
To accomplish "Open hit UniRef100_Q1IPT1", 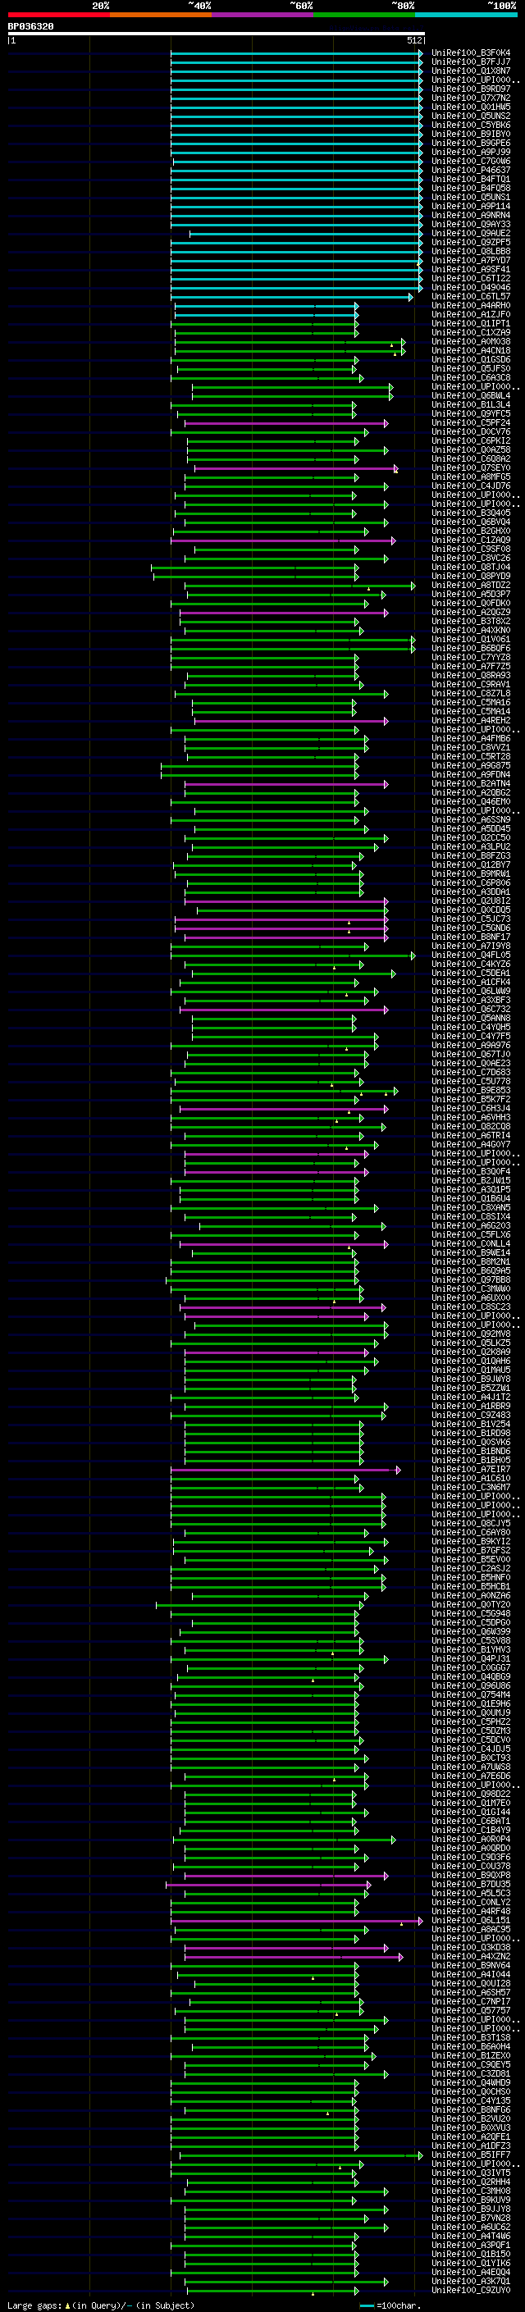I will click(x=471, y=323).
